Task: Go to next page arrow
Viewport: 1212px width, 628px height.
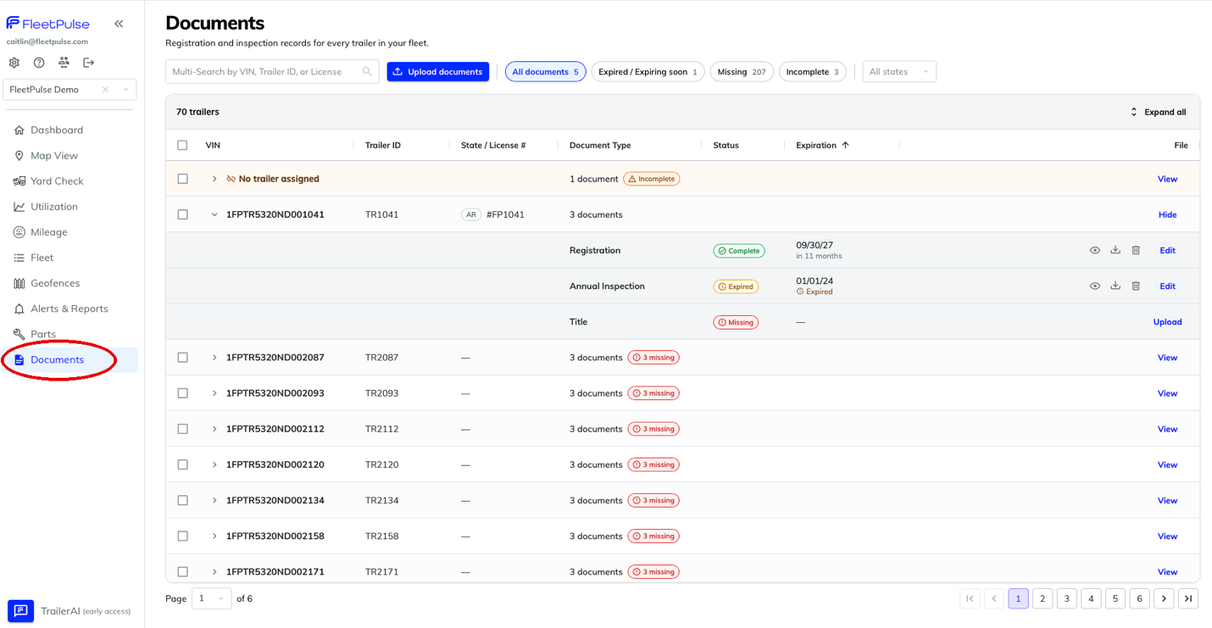Action: [1164, 598]
